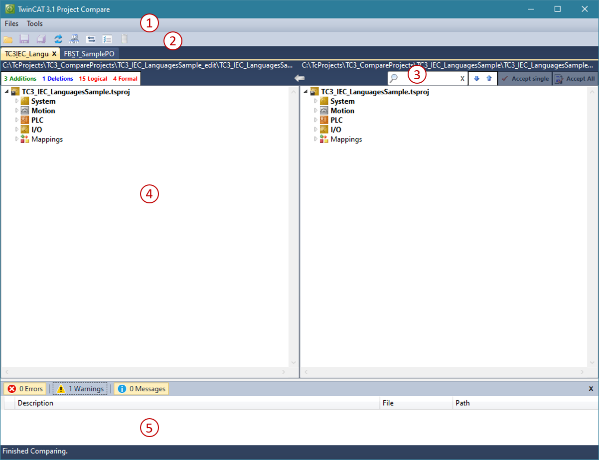Click the left-pointing merge arrow icon
The image size is (599, 460).
(299, 78)
